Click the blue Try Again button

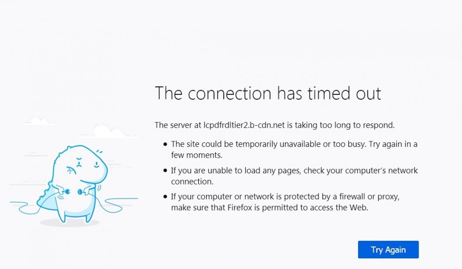click(x=388, y=250)
